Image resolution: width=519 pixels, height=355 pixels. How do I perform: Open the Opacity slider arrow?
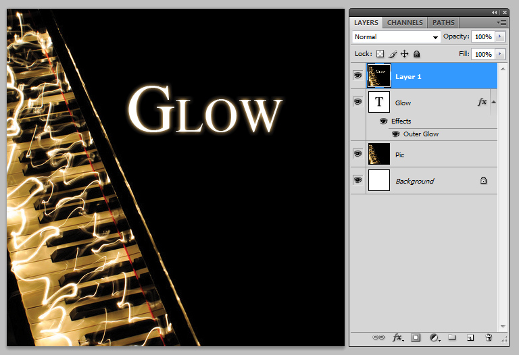pyautogui.click(x=500, y=36)
